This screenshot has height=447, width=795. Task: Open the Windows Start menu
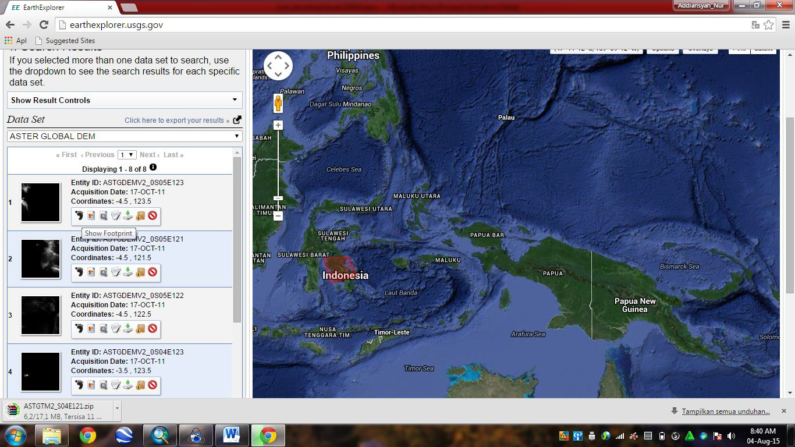pos(16,435)
